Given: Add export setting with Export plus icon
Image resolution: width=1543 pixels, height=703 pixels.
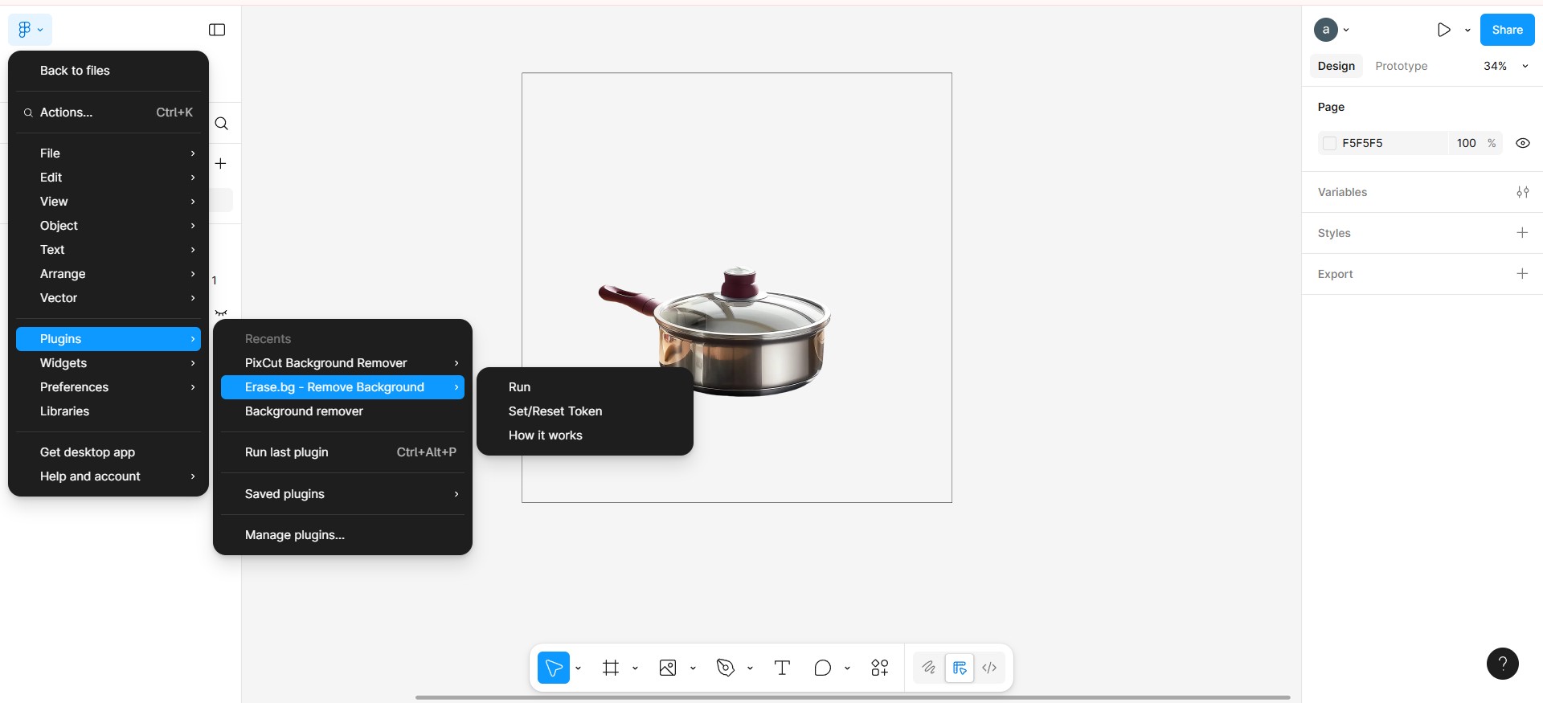Looking at the screenshot, I should click(1522, 274).
